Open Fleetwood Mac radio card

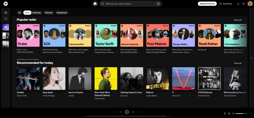(x=80, y=35)
